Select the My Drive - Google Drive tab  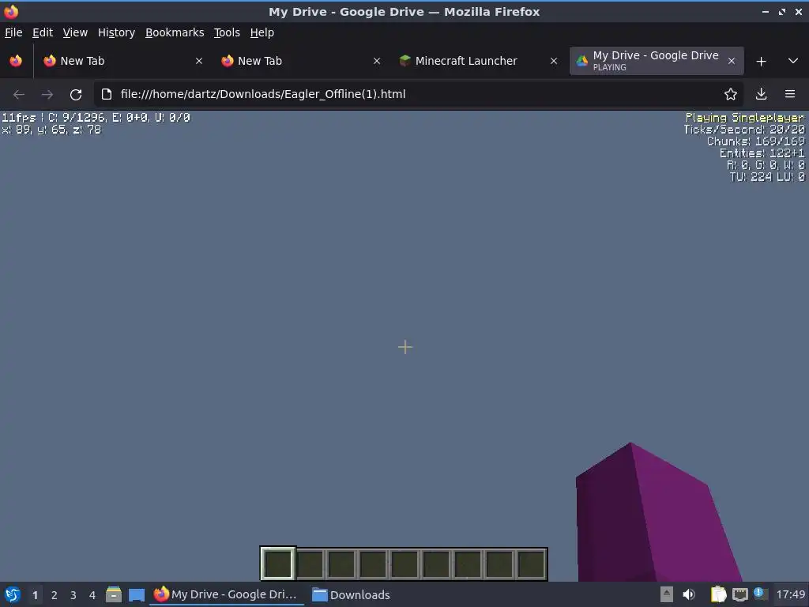[x=657, y=61]
